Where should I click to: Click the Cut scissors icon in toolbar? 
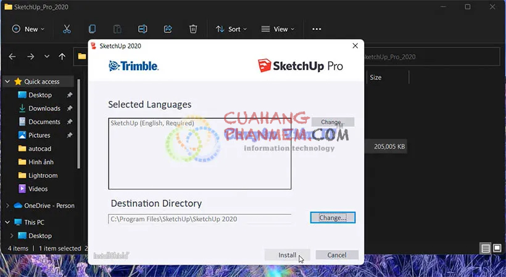(67, 29)
